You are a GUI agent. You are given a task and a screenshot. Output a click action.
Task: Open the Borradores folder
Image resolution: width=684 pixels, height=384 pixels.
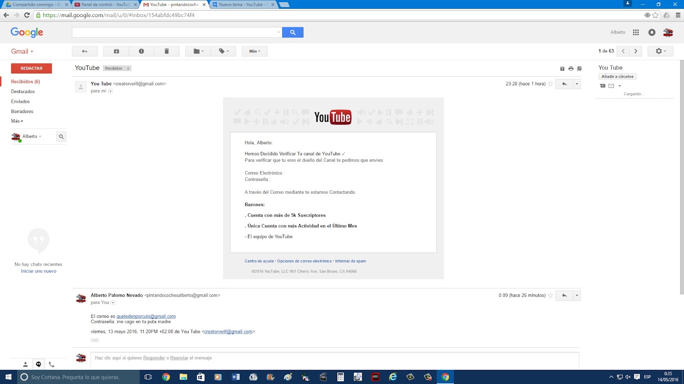(22, 112)
